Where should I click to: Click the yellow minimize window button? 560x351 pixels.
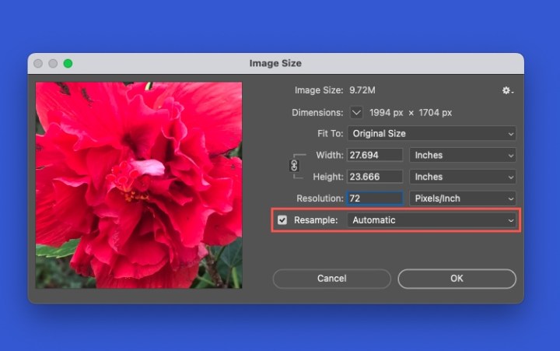(x=53, y=64)
